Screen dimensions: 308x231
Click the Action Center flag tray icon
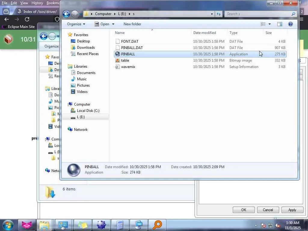coord(263,226)
